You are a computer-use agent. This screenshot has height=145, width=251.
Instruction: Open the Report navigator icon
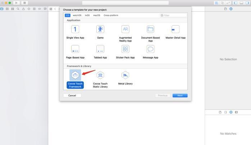(x=45, y=9)
